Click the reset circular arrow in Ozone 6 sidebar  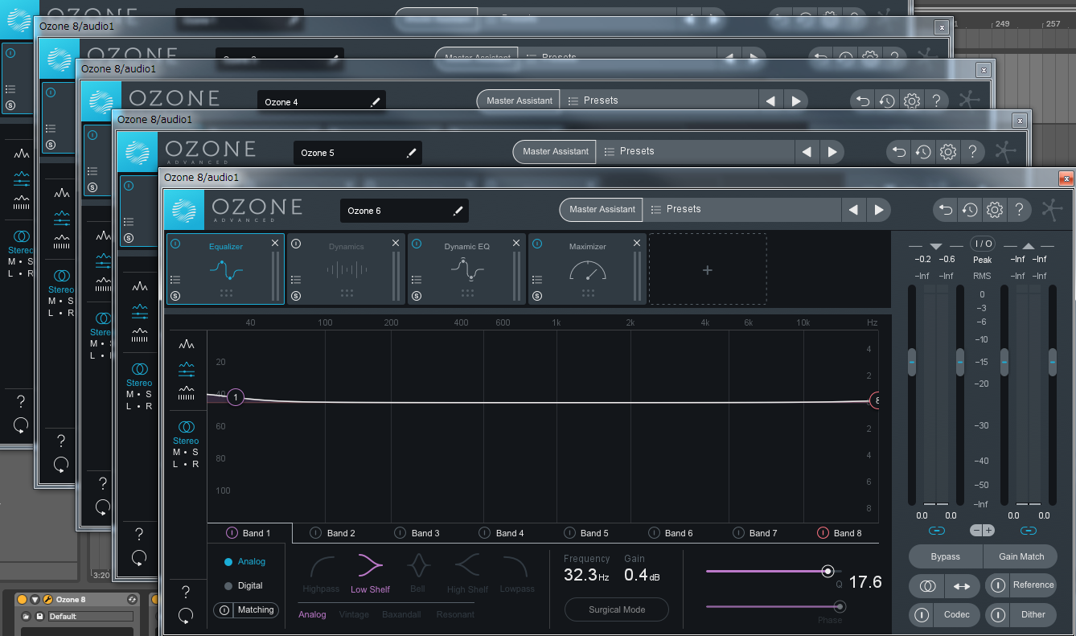pyautogui.click(x=186, y=616)
